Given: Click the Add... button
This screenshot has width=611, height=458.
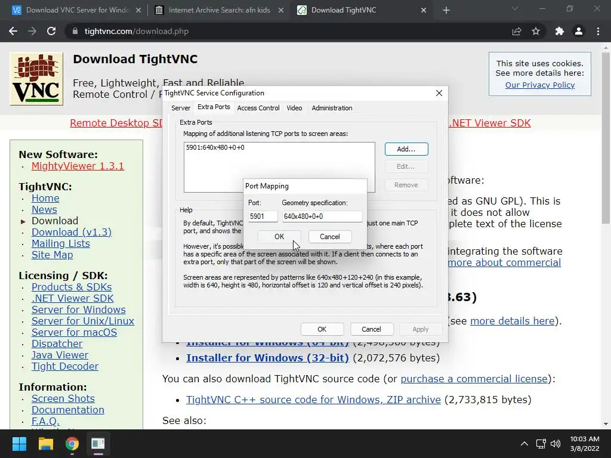Looking at the screenshot, I should (406, 149).
